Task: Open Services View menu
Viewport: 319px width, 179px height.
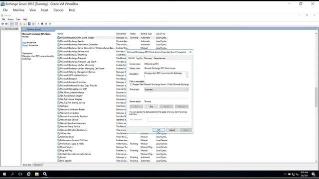Action: (x=18, y=19)
